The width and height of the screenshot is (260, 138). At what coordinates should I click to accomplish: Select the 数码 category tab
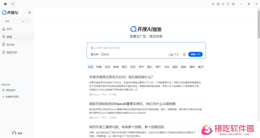tap(184, 67)
